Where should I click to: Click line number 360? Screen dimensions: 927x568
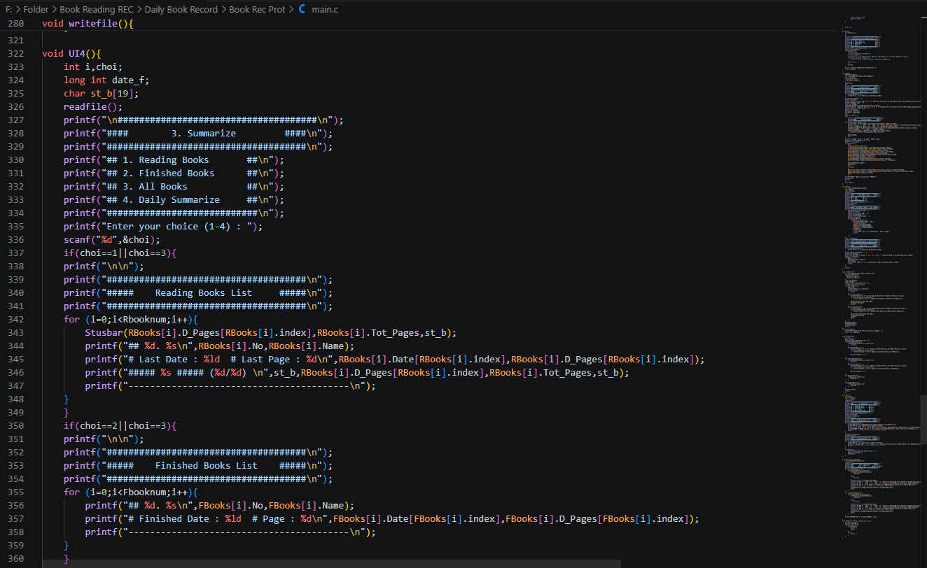point(15,559)
